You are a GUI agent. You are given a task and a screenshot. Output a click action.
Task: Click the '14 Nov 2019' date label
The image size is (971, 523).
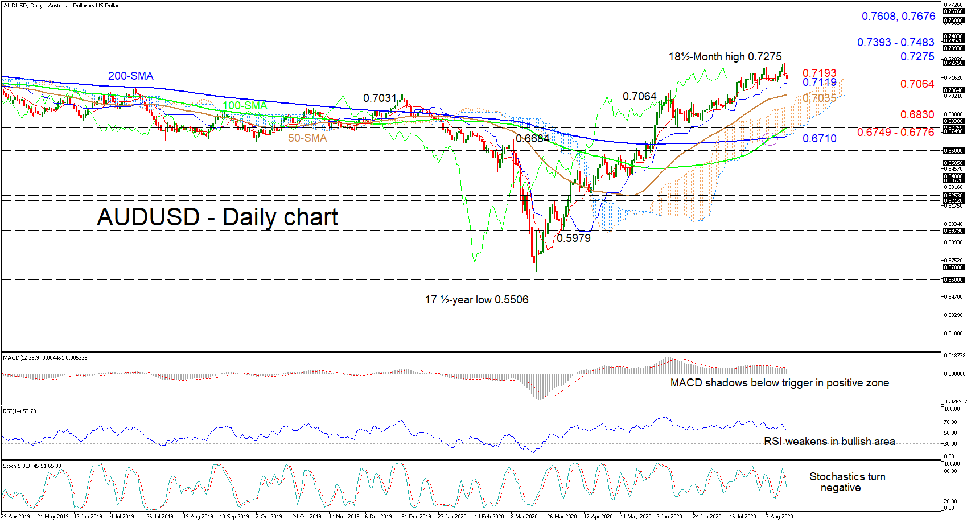click(344, 517)
